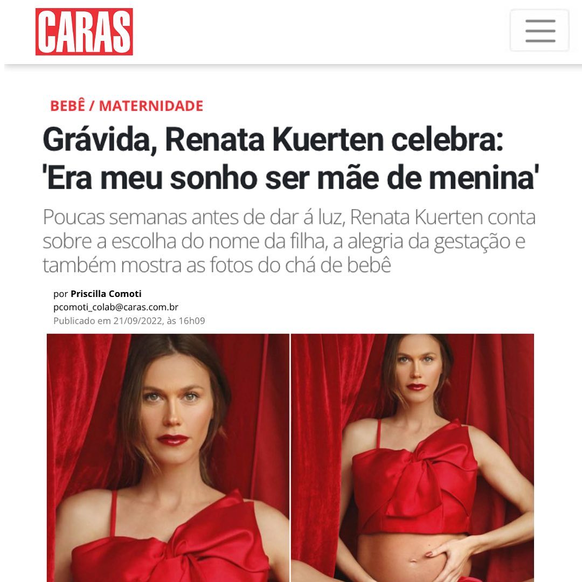
Task: Open the MATERNIDADE category link
Action: (151, 106)
